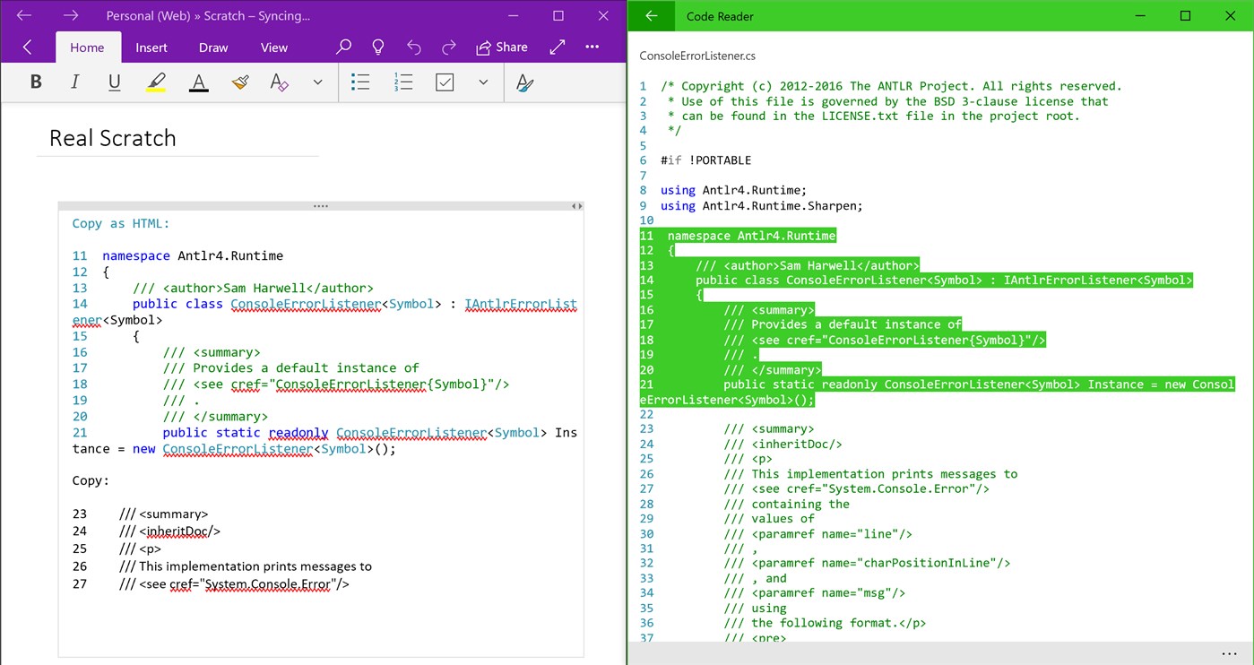Click the ConsoleErrorListener.cs file name
1254x665 pixels.
pyautogui.click(x=697, y=56)
